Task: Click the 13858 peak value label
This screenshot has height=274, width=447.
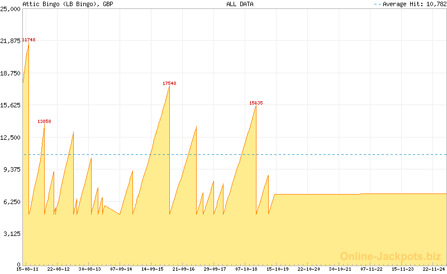Action: point(44,121)
